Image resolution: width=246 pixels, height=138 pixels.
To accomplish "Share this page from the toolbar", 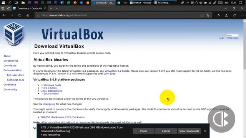I will click(234, 15).
